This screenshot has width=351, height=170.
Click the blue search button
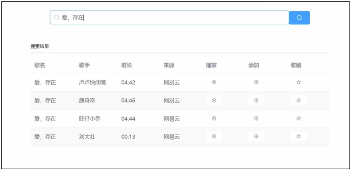[299, 18]
